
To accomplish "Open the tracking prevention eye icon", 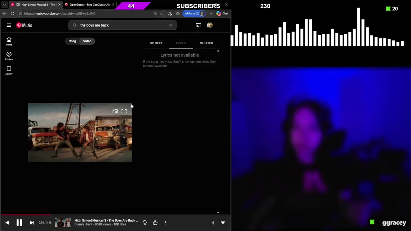I will pos(155,13).
